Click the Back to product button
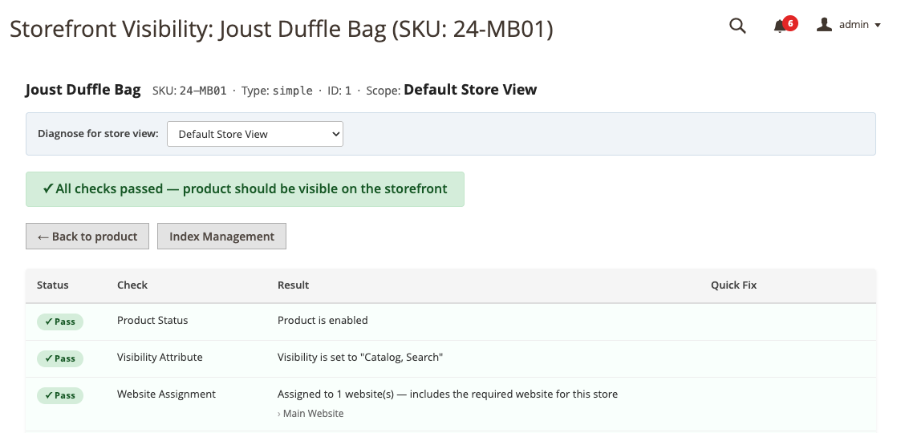The image size is (901, 433). tap(87, 237)
